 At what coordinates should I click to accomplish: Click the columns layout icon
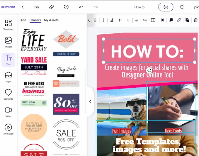click(153, 20)
